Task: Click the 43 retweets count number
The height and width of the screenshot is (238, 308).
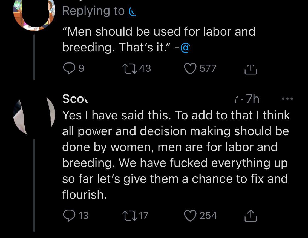Action: (145, 68)
